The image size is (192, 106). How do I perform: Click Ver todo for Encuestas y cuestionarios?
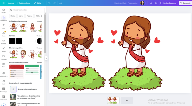[39, 62]
